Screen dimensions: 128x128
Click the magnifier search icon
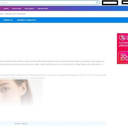click(97, 3)
